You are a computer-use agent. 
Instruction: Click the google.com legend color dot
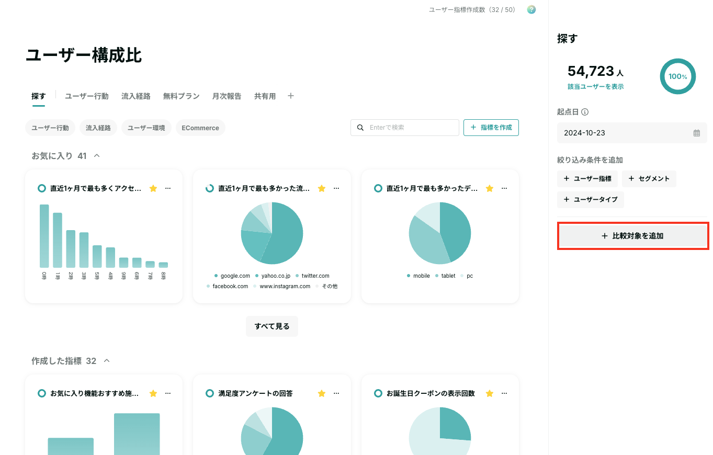(216, 276)
